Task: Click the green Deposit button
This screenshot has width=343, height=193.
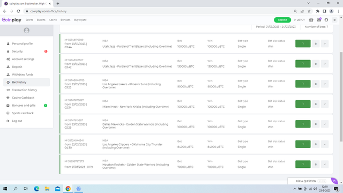Action: (282, 20)
